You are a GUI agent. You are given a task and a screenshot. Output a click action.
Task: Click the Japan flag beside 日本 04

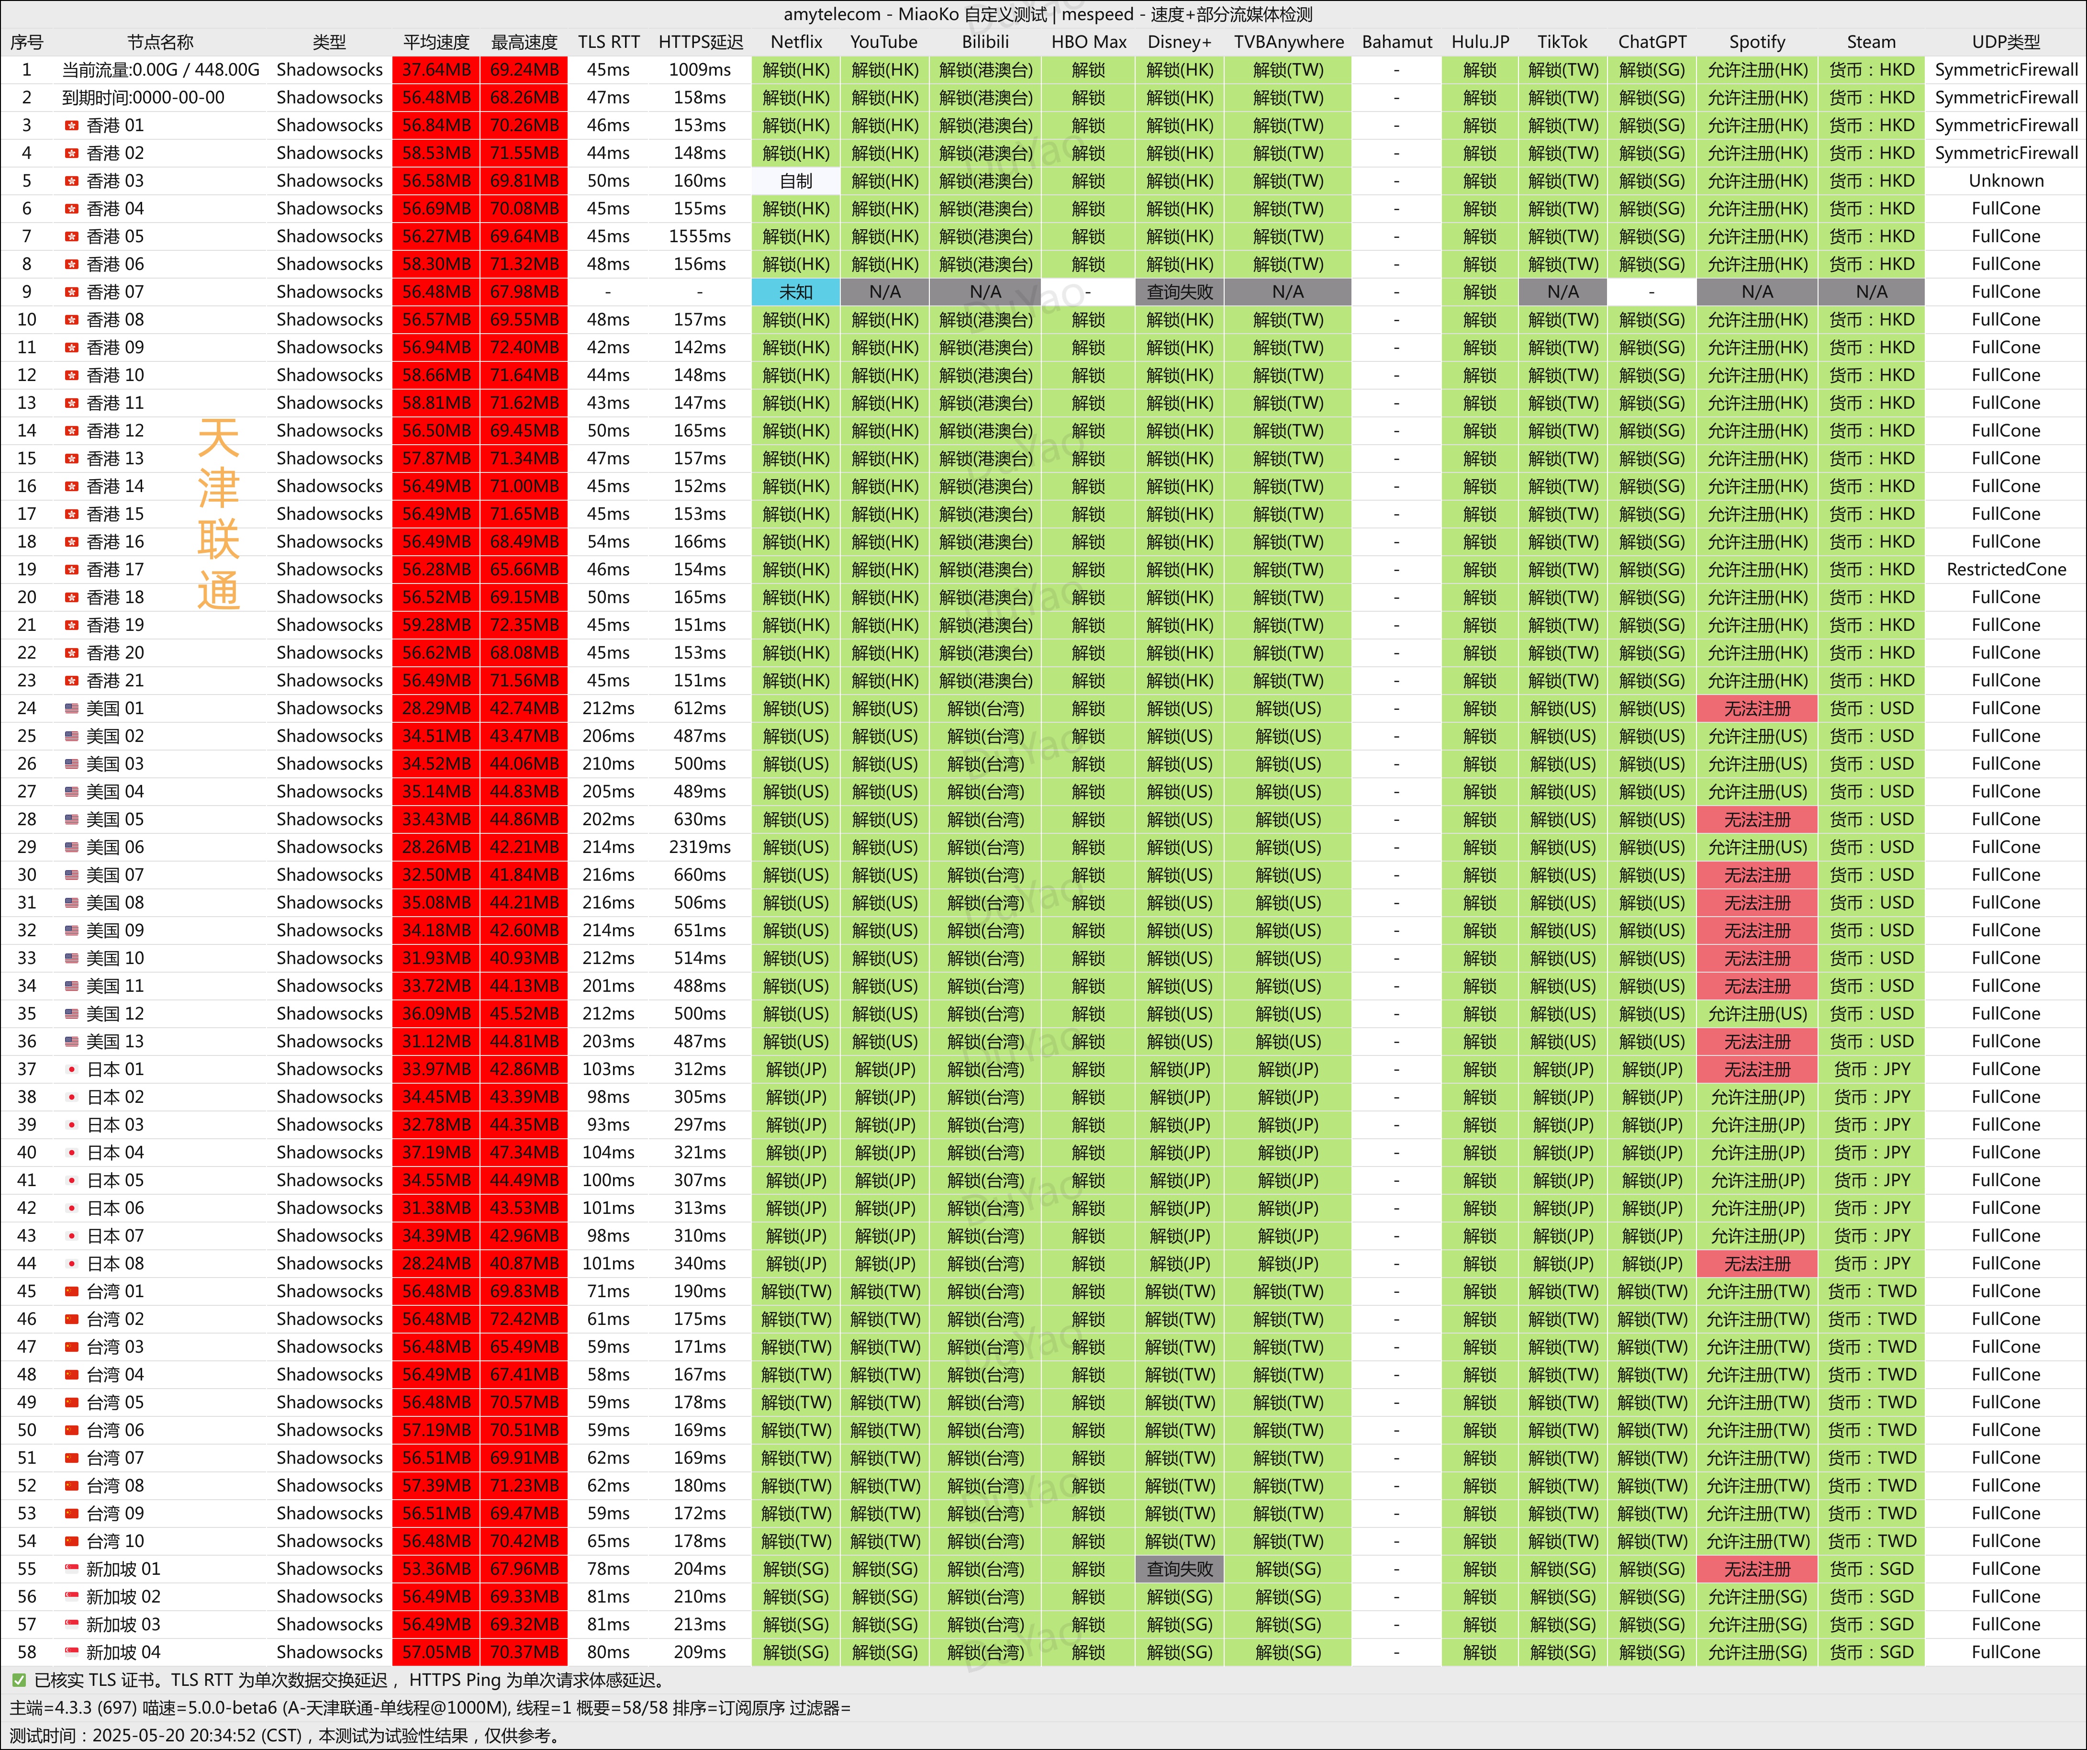[x=72, y=1153]
